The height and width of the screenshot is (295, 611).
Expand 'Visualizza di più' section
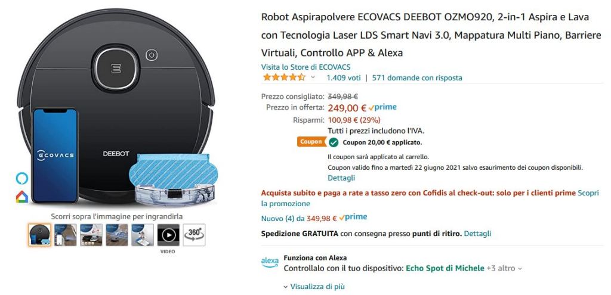317,287
